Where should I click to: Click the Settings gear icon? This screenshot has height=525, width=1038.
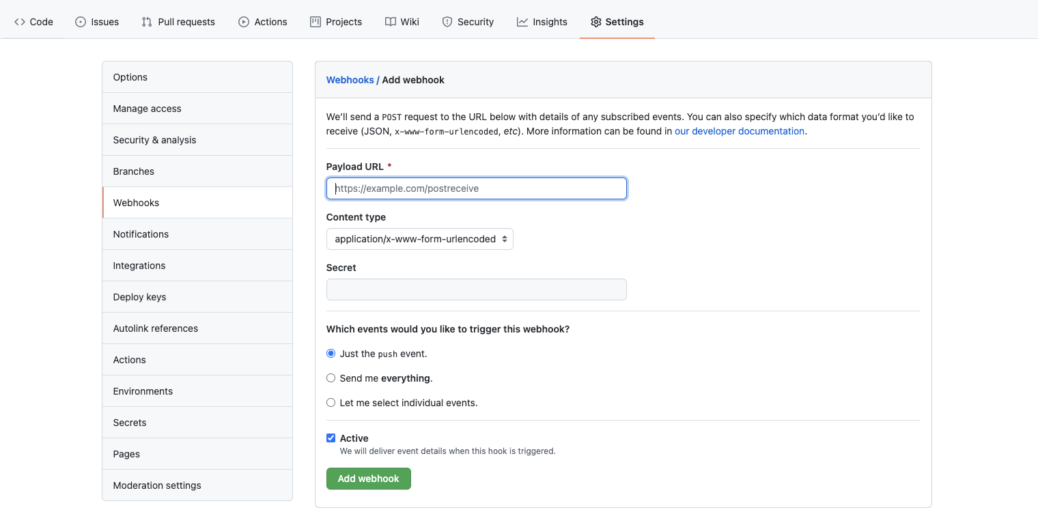tap(596, 22)
